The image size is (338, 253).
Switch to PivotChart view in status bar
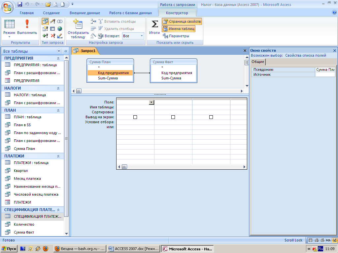(x=322, y=240)
